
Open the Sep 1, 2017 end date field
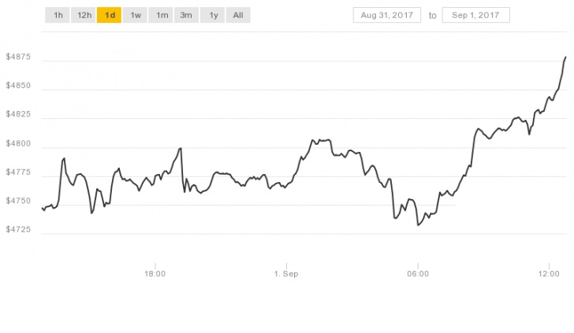coord(475,16)
